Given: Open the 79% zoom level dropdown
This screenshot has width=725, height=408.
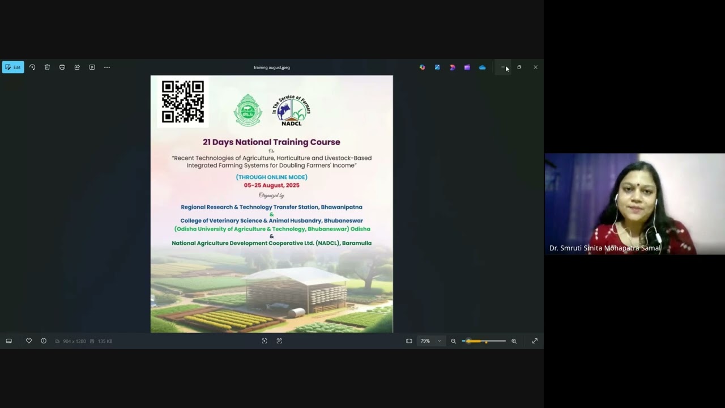Looking at the screenshot, I should [x=431, y=341].
